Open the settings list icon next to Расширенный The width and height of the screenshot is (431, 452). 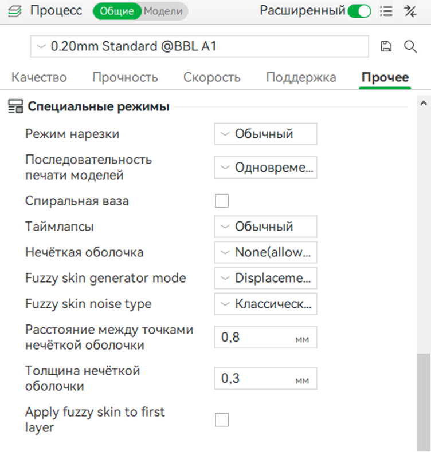386,11
